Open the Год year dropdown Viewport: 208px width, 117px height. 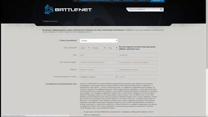coord(112,48)
